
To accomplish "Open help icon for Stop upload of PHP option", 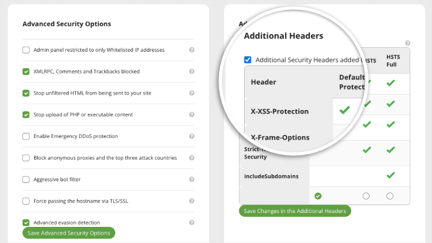I will 192,115.
